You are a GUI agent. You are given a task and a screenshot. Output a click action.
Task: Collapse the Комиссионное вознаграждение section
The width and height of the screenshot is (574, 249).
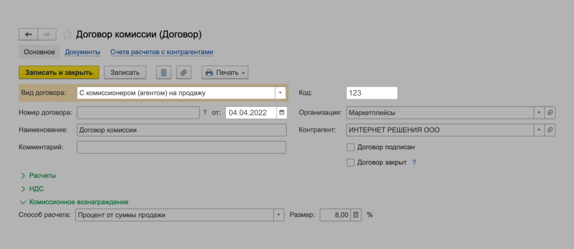click(79, 202)
